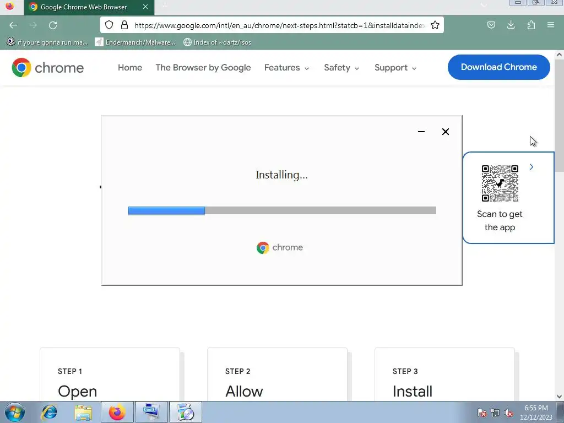The width and height of the screenshot is (564, 423).
Task: Collapse the Scan to get the app card arrow
Action: click(532, 167)
